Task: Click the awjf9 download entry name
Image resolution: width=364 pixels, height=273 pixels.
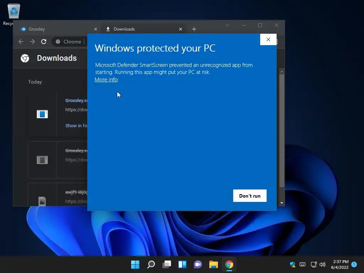Action: pos(76,192)
